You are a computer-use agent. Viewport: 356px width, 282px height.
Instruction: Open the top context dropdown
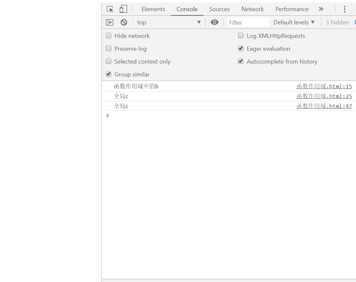(169, 22)
